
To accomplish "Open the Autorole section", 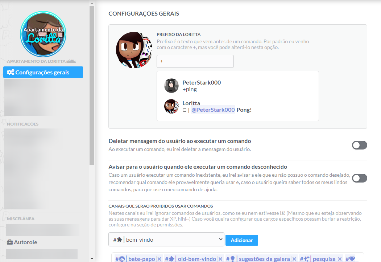I will click(26, 242).
